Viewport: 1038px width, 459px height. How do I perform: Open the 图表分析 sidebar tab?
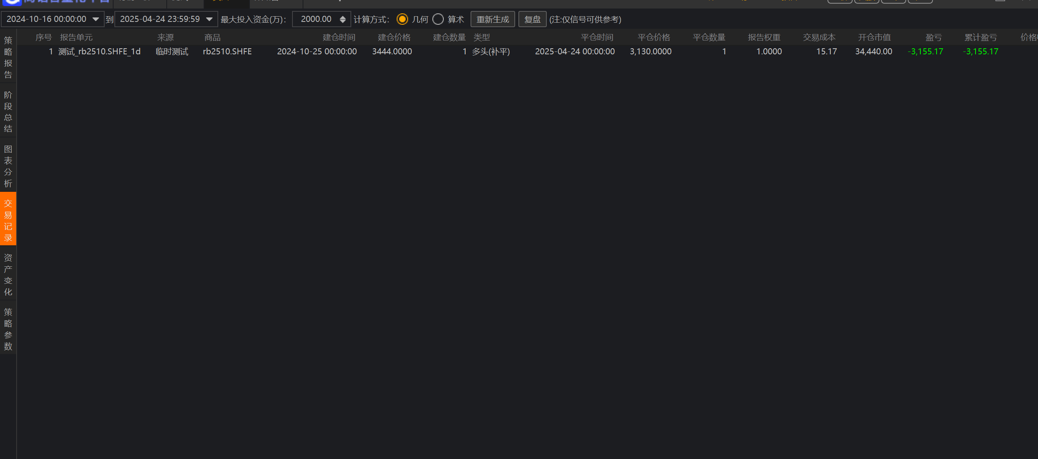(x=8, y=166)
